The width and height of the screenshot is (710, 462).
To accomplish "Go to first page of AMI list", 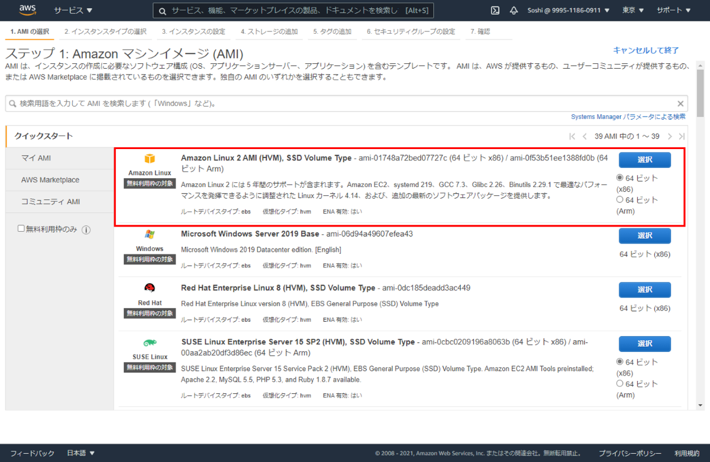I will 572,136.
